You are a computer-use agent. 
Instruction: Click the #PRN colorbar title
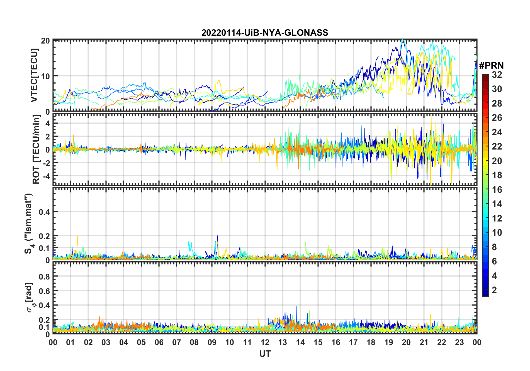point(491,66)
